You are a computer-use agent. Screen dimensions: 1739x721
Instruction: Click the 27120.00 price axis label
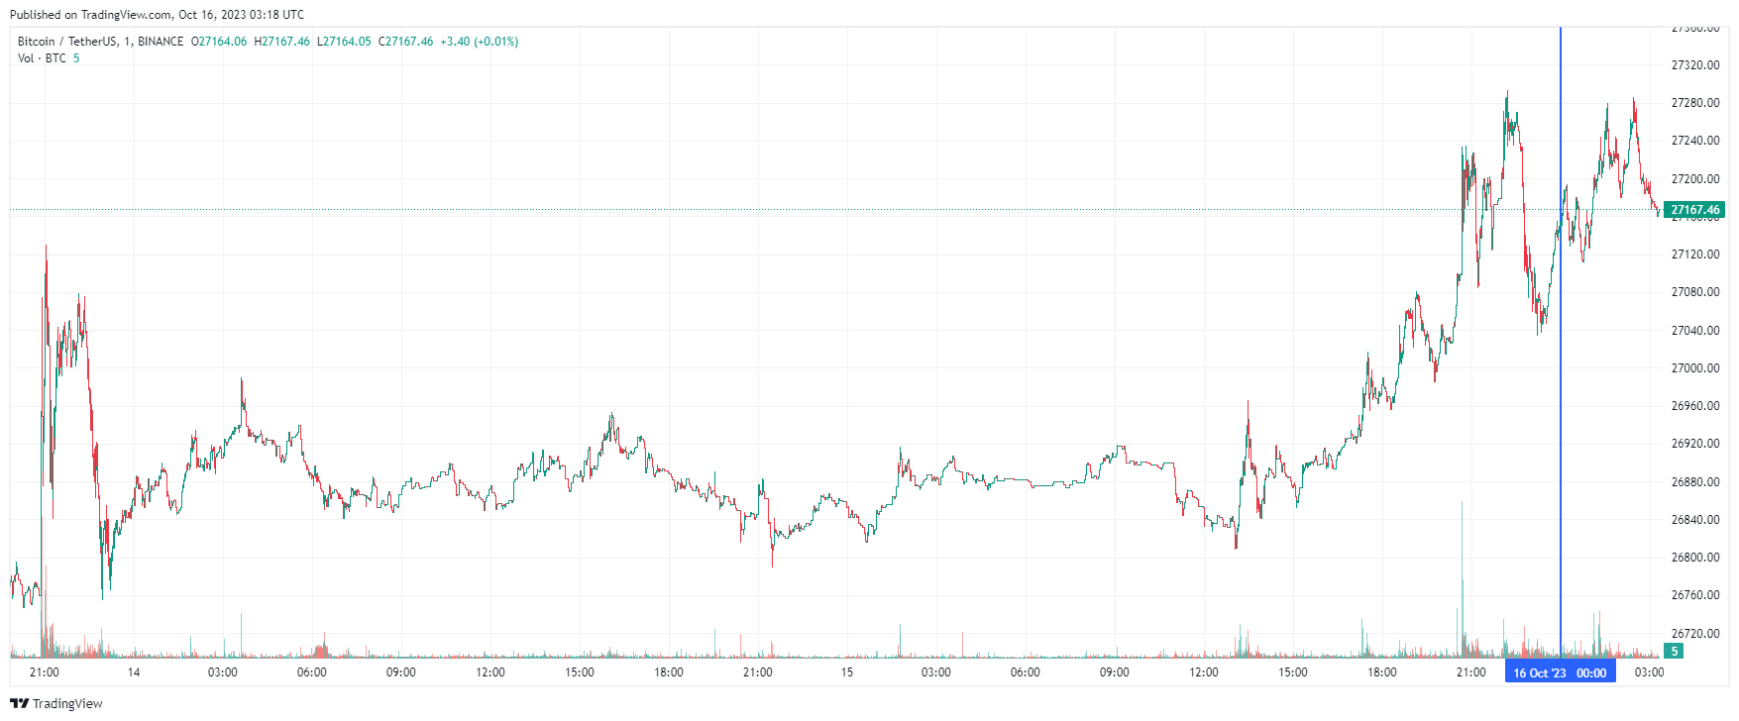tap(1695, 255)
